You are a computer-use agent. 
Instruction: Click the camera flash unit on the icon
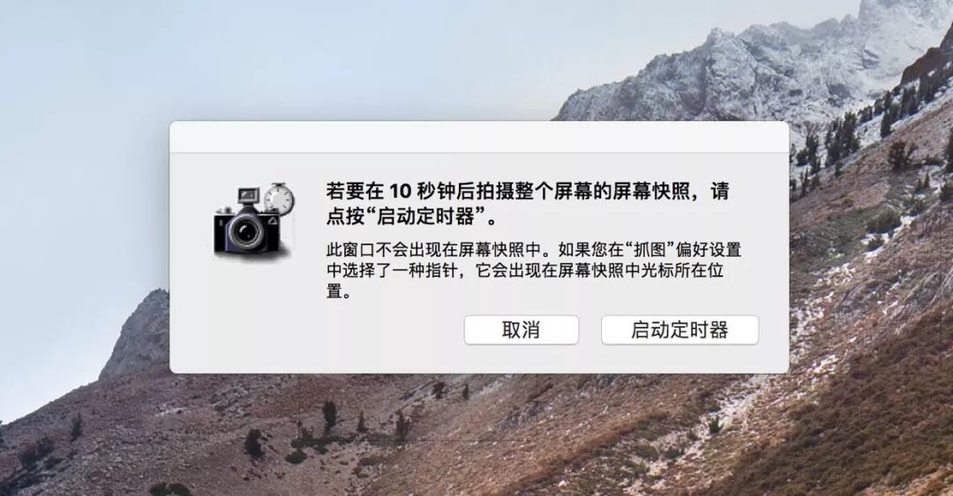tap(249, 196)
